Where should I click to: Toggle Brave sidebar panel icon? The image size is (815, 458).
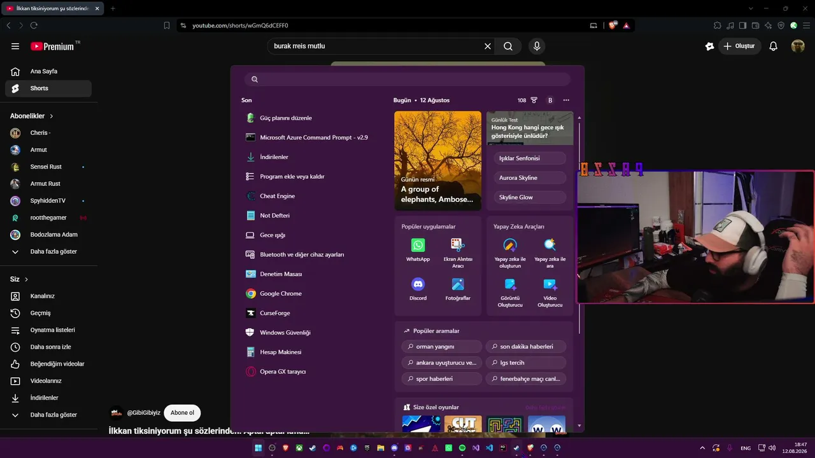742,25
